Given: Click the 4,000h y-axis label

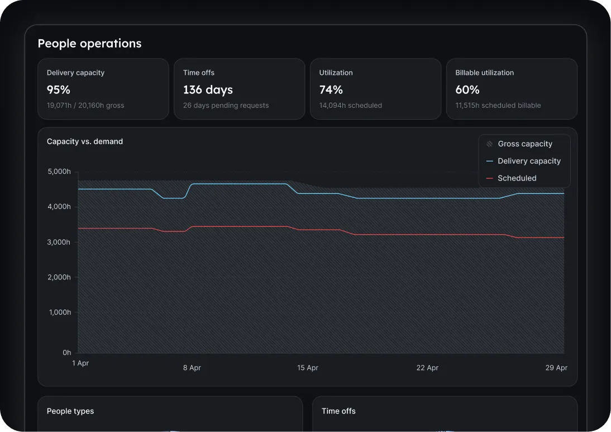Looking at the screenshot, I should [59, 207].
